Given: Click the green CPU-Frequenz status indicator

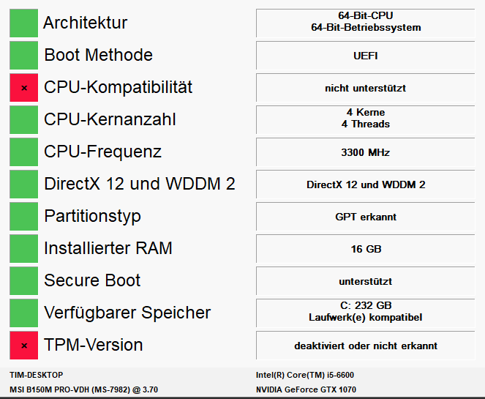Looking at the screenshot, I should point(24,152).
